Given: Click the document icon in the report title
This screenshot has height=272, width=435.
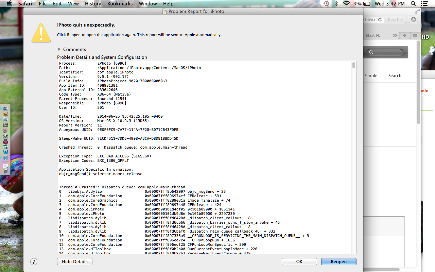Looking at the screenshot, I should [x=165, y=11].
